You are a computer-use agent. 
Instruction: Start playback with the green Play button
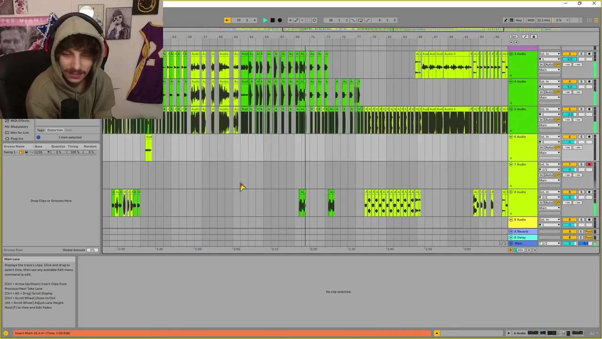[265, 20]
